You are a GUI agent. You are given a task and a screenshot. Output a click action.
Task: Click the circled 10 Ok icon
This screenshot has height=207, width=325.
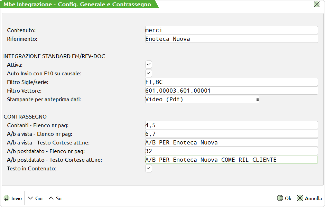click(280, 198)
